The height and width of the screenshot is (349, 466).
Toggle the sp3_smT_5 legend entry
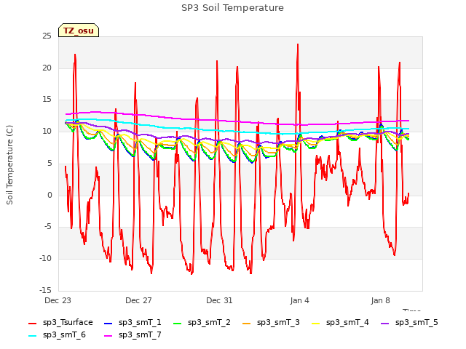(x=409, y=322)
